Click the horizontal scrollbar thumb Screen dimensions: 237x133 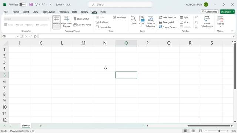coord(209,126)
